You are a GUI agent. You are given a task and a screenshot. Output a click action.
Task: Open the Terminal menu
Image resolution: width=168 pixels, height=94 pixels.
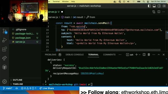tap(56, 2)
